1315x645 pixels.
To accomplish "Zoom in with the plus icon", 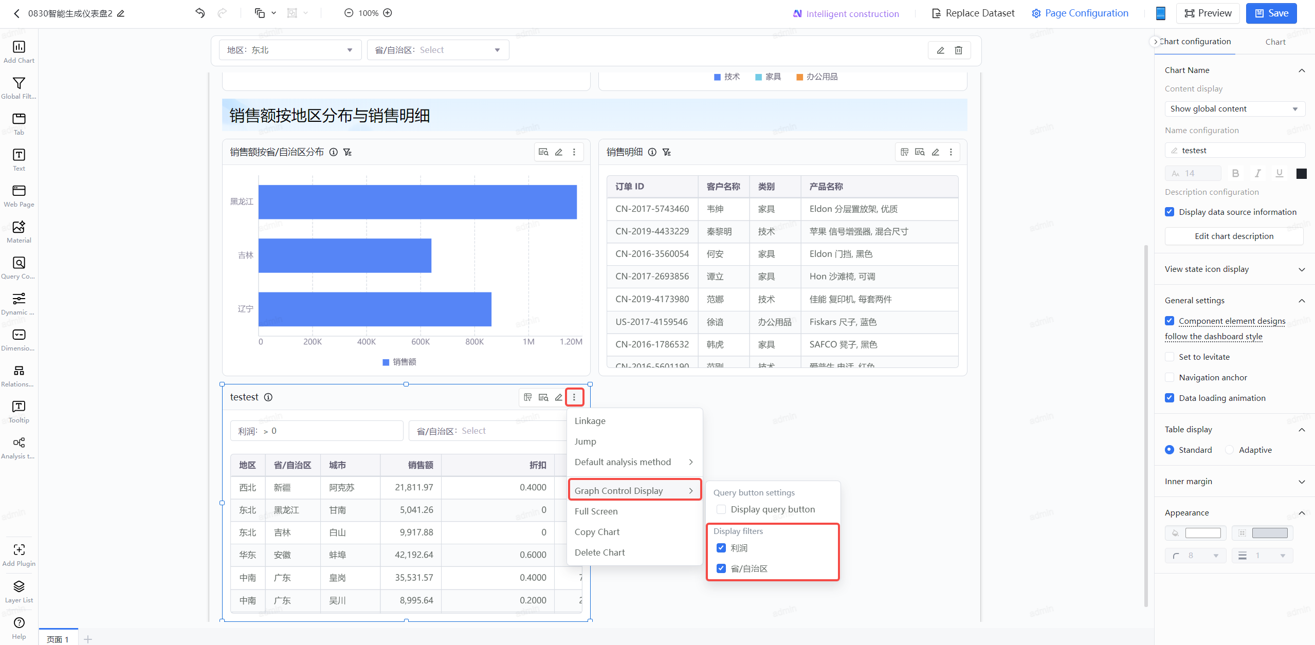I will click(388, 13).
